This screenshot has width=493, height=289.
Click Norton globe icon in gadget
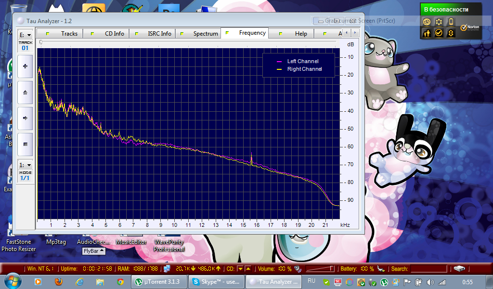[426, 22]
